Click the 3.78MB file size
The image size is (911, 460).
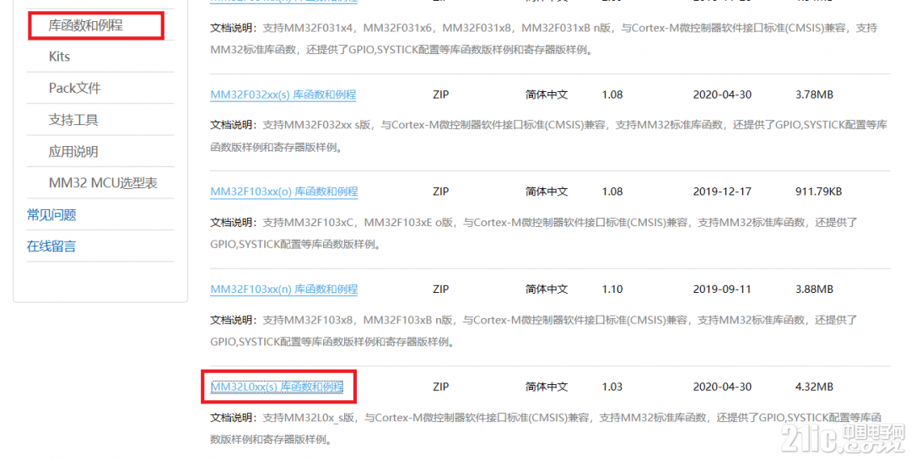coord(814,95)
